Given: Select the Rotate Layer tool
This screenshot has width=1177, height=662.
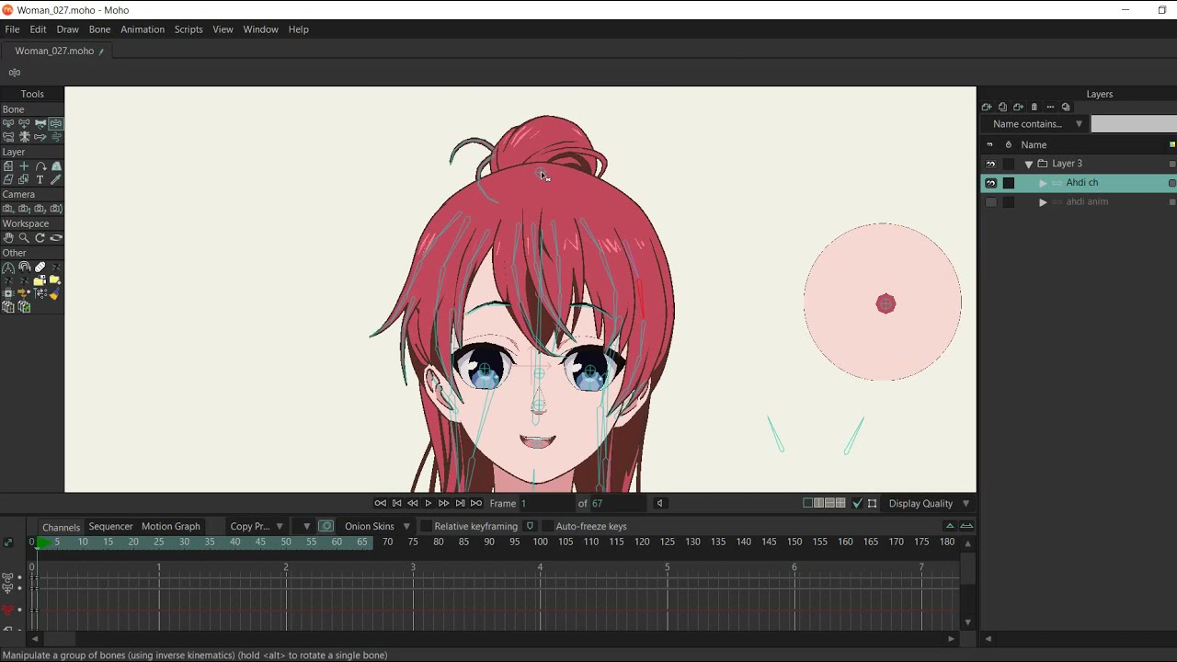Looking at the screenshot, I should [x=40, y=166].
